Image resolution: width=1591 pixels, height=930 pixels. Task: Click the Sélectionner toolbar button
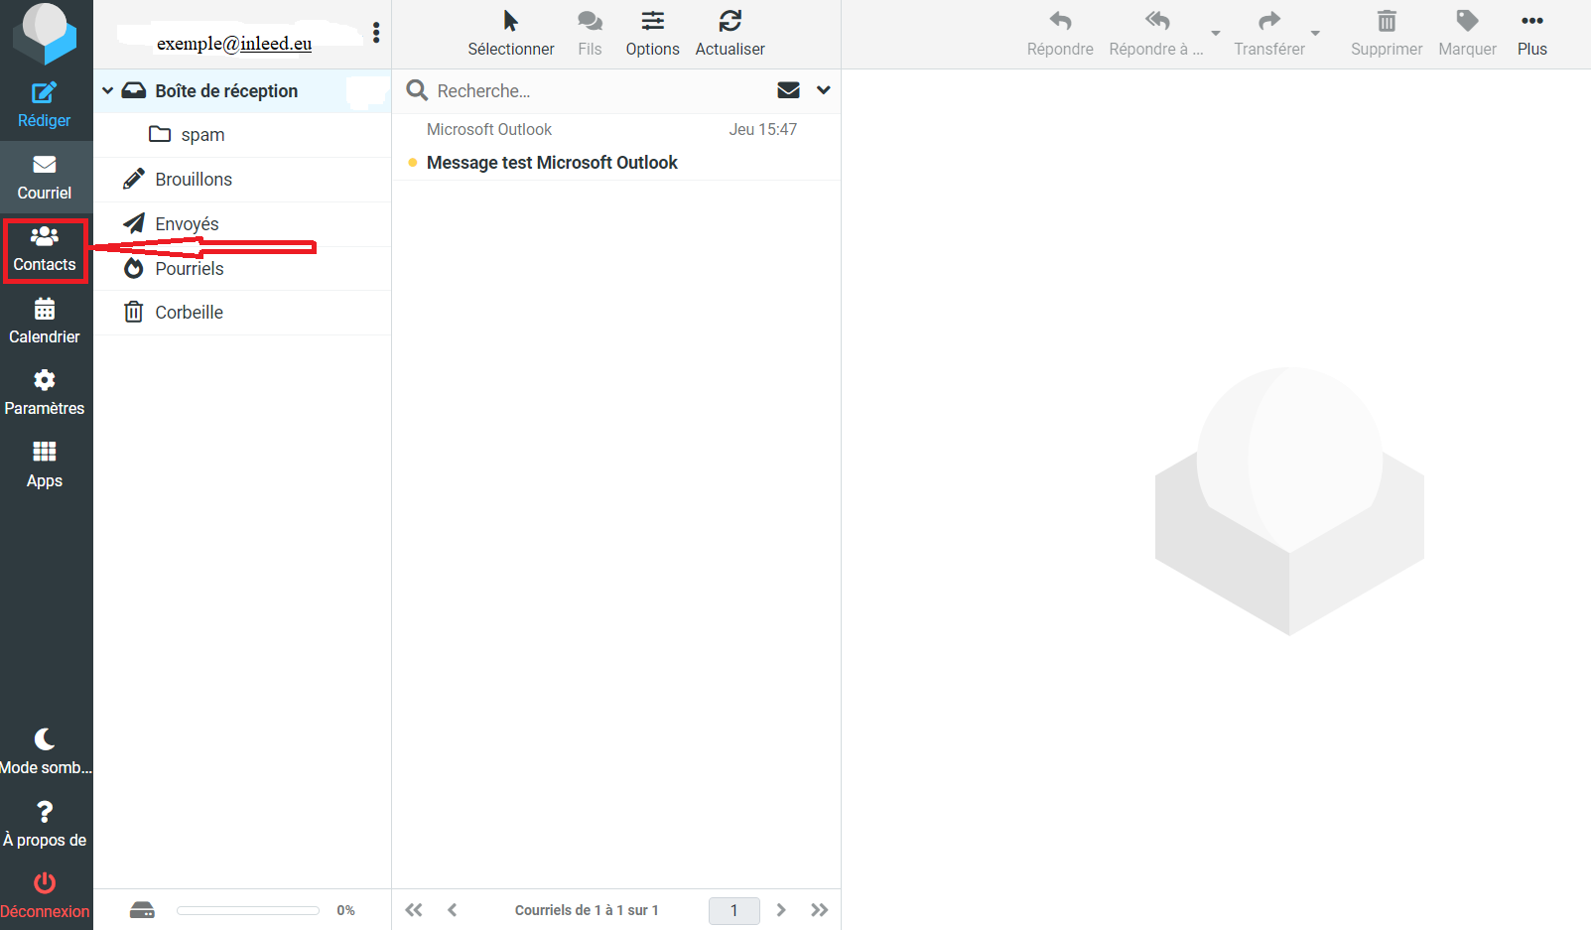[x=511, y=34]
